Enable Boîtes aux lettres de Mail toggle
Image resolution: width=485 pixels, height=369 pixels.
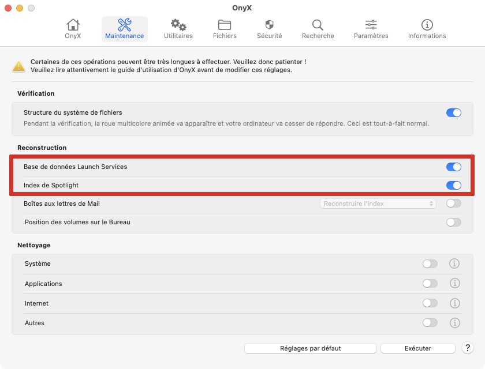tap(453, 204)
